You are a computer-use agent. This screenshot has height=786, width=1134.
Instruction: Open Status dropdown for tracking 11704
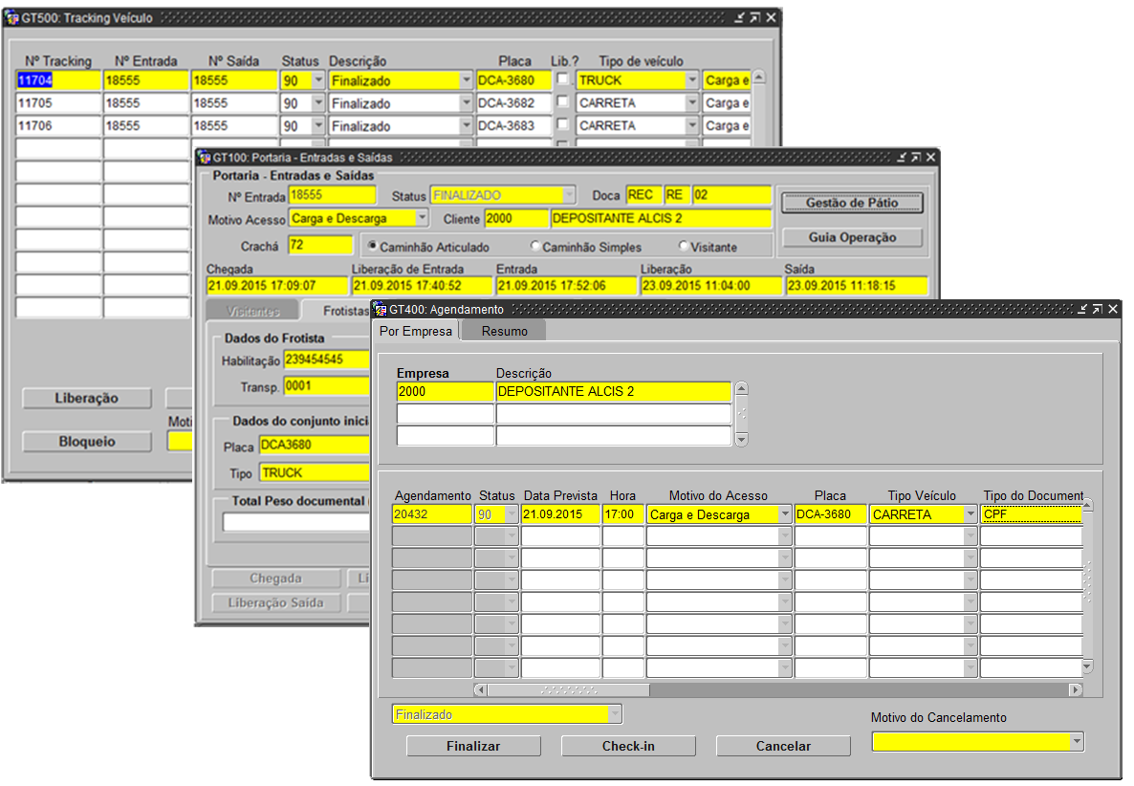pos(318,80)
